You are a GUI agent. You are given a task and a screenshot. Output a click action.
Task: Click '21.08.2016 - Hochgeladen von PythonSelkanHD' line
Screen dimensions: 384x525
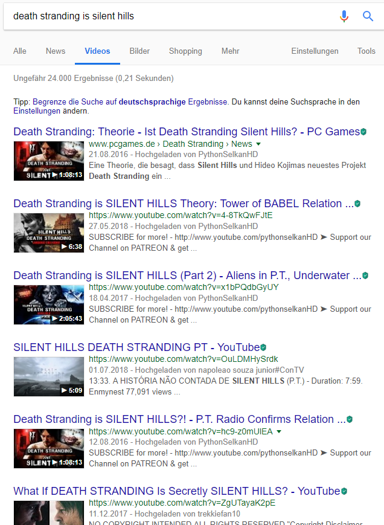[x=173, y=154]
